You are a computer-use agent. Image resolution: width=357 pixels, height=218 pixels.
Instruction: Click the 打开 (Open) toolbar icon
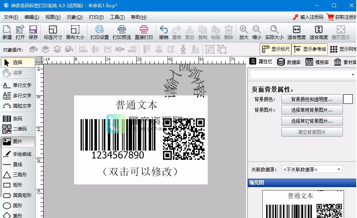tap(20, 32)
